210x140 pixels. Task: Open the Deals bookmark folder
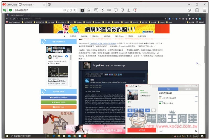pos(169,22)
